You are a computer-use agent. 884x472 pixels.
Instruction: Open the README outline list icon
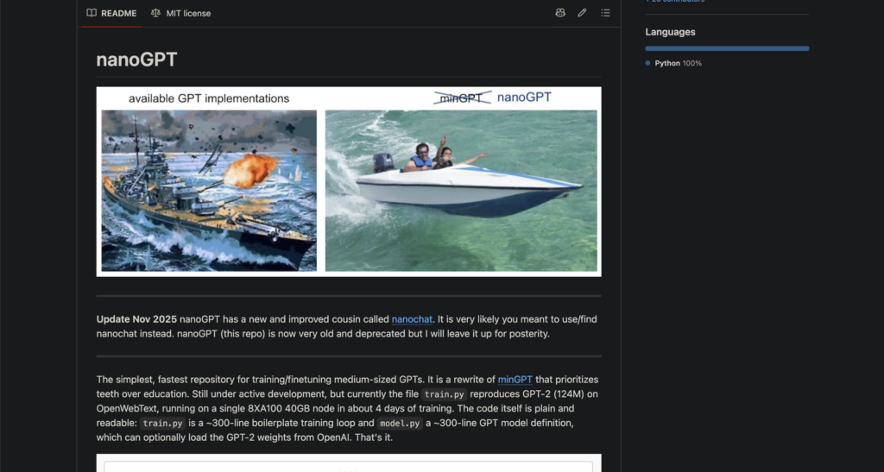(x=605, y=13)
